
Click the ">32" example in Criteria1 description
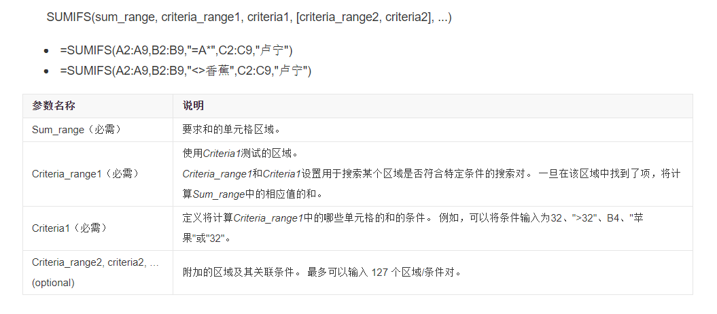click(584, 218)
